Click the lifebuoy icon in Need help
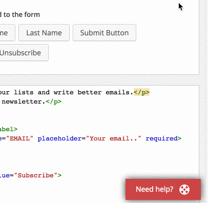 click(184, 190)
